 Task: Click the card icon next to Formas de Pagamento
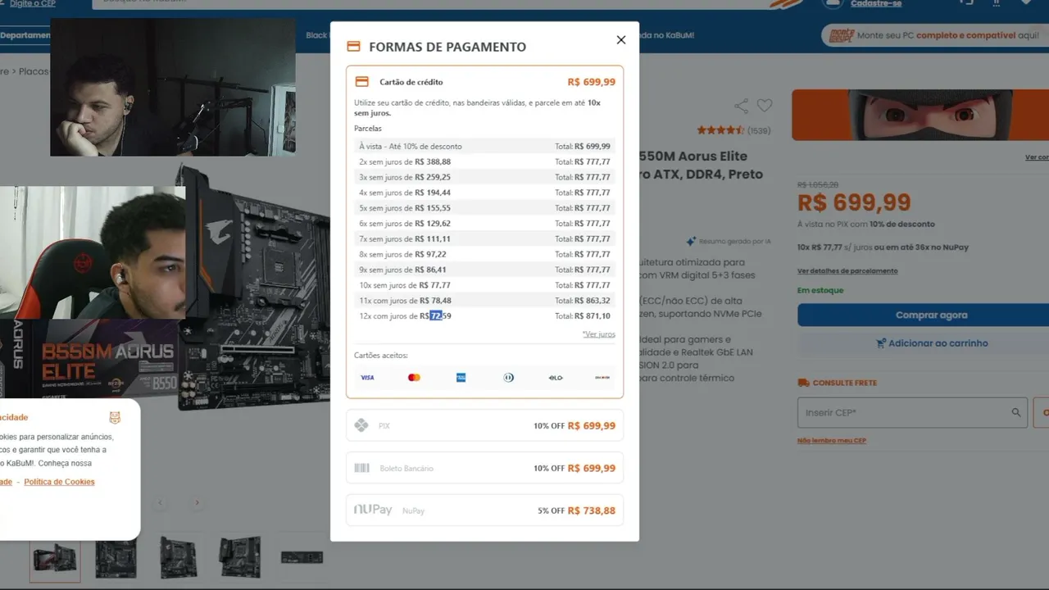pos(353,47)
